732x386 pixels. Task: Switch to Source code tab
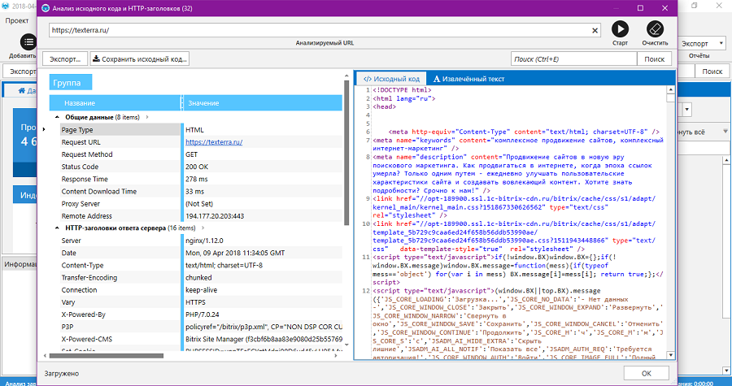pyautogui.click(x=391, y=79)
